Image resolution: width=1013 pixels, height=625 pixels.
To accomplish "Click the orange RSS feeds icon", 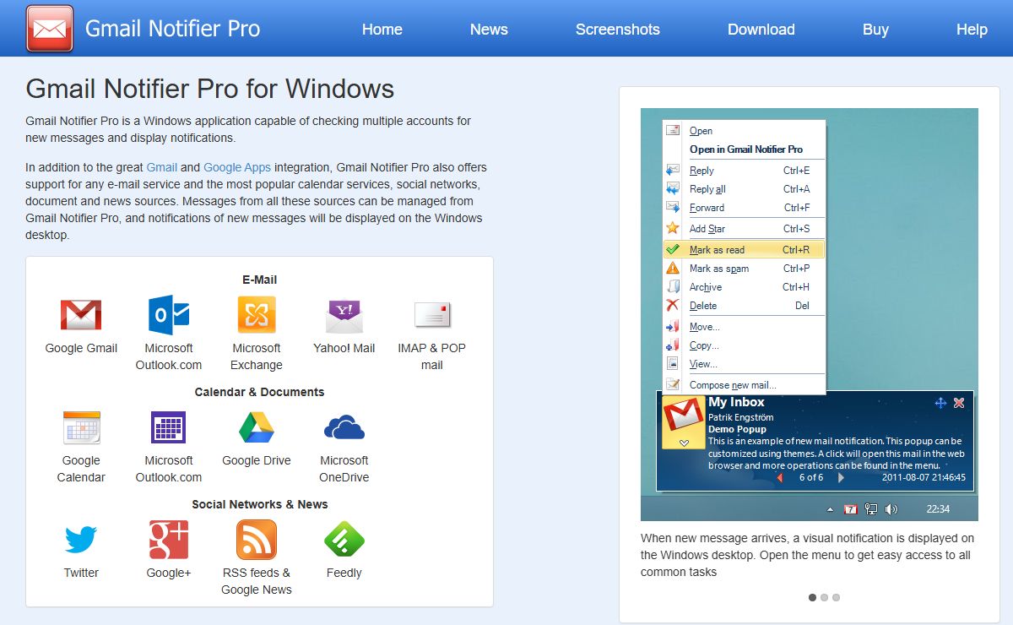I will tap(257, 539).
